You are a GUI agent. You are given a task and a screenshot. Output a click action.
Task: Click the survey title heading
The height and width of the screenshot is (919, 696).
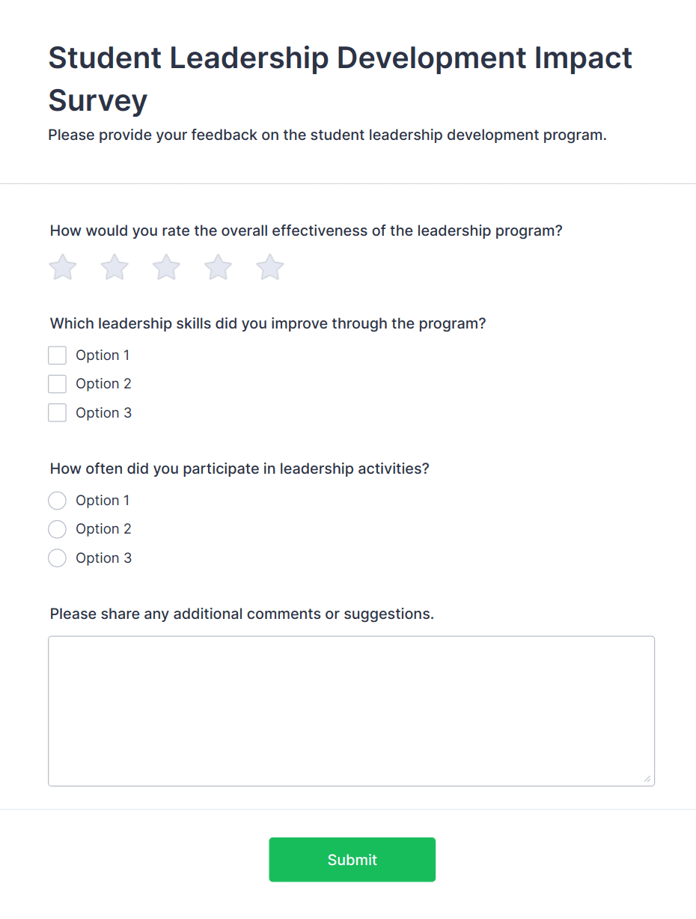click(x=339, y=79)
